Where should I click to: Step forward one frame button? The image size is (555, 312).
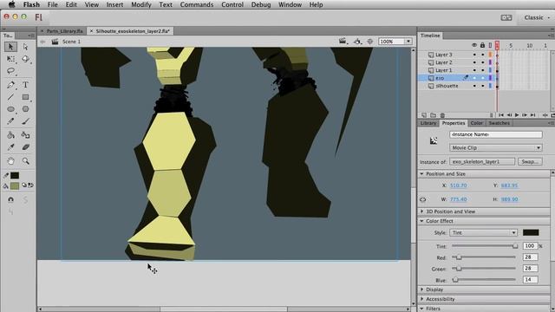(525, 115)
